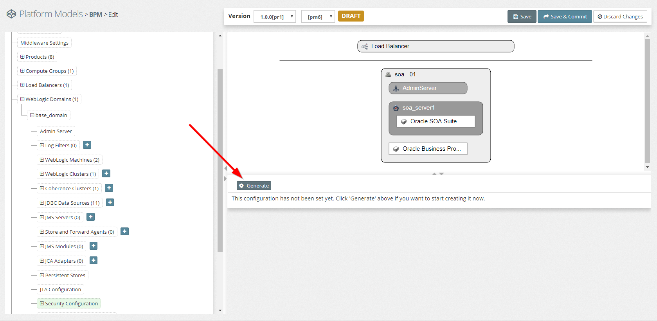Add a Store and Forward Agent

(x=124, y=231)
